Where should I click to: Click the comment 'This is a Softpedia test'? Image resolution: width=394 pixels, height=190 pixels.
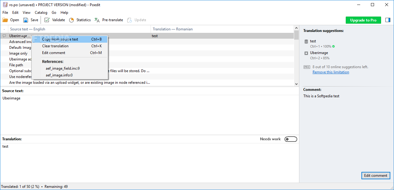pyautogui.click(x=321, y=96)
